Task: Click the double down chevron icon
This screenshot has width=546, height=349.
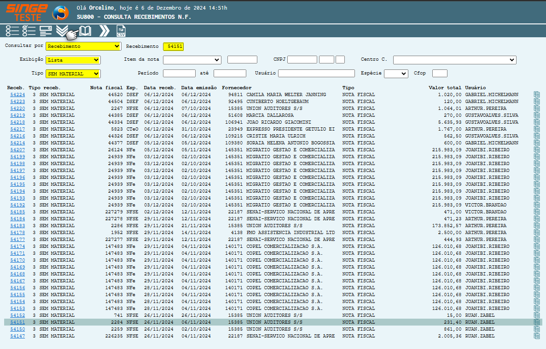Action: click(62, 31)
